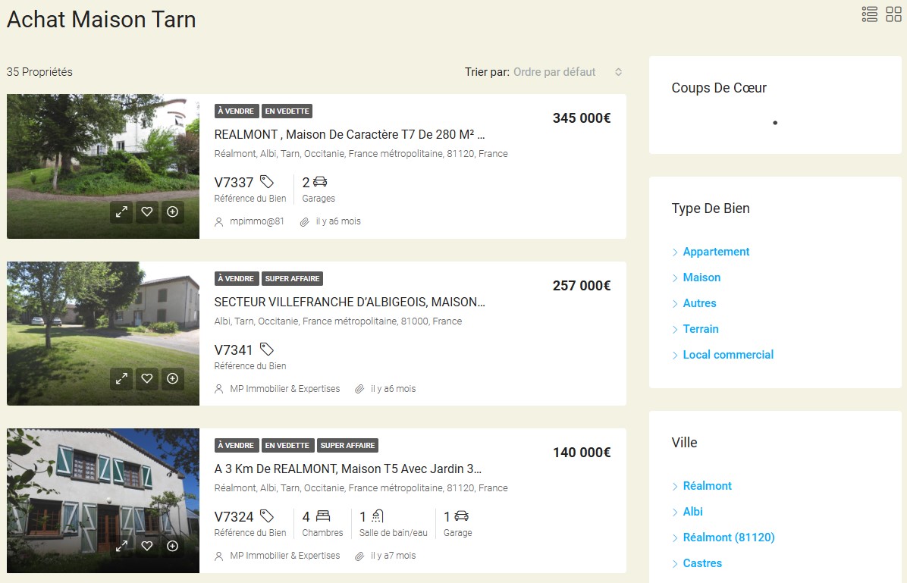Viewport: 907px width, 583px height.
Task: Open the REALMONT Maison De Caractère T7 title
Action: [350, 134]
